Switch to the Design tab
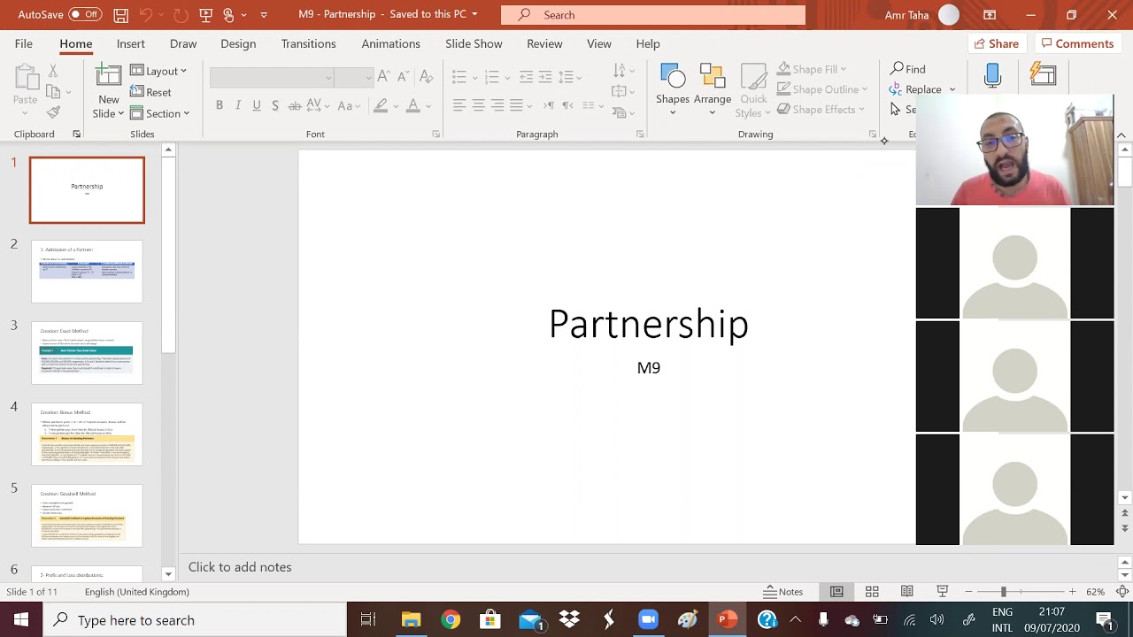The image size is (1133, 637). click(238, 43)
